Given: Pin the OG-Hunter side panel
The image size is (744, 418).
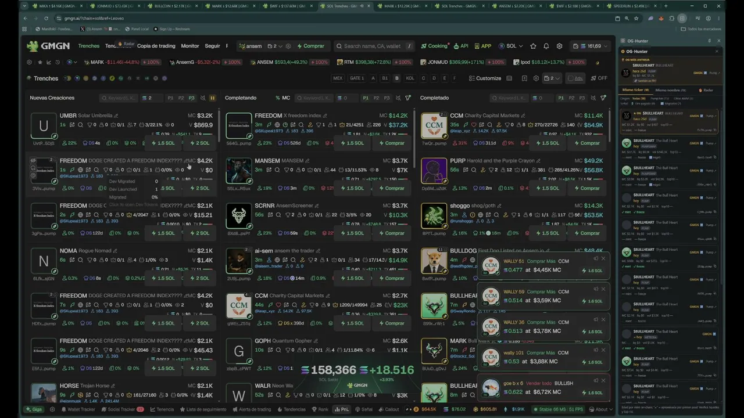Looking at the screenshot, I should [x=710, y=41].
